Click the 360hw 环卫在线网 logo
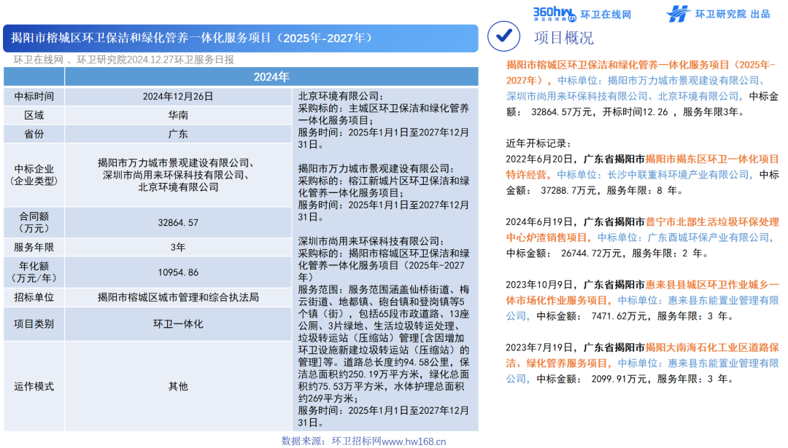 tap(582, 14)
